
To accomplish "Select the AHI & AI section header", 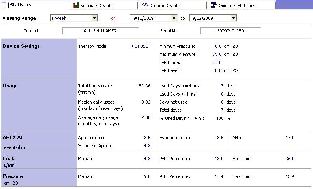I will [x=13, y=138].
